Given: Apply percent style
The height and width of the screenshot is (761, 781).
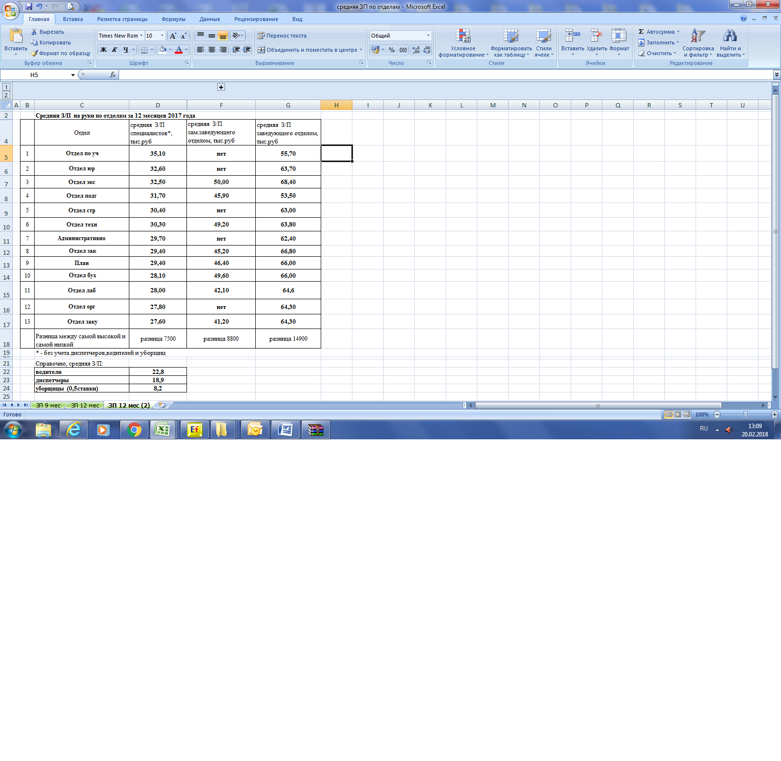Looking at the screenshot, I should point(391,50).
